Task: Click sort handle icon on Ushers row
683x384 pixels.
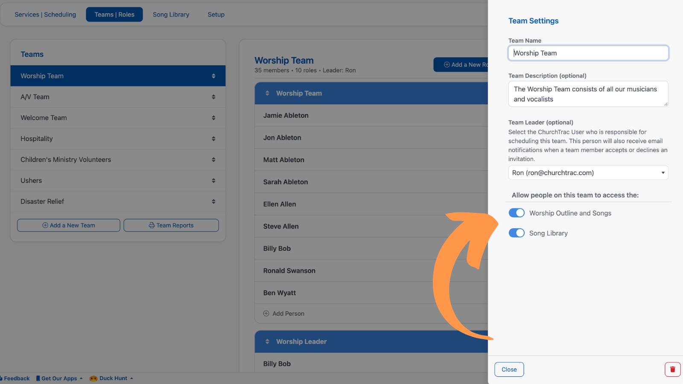Action: click(x=213, y=180)
